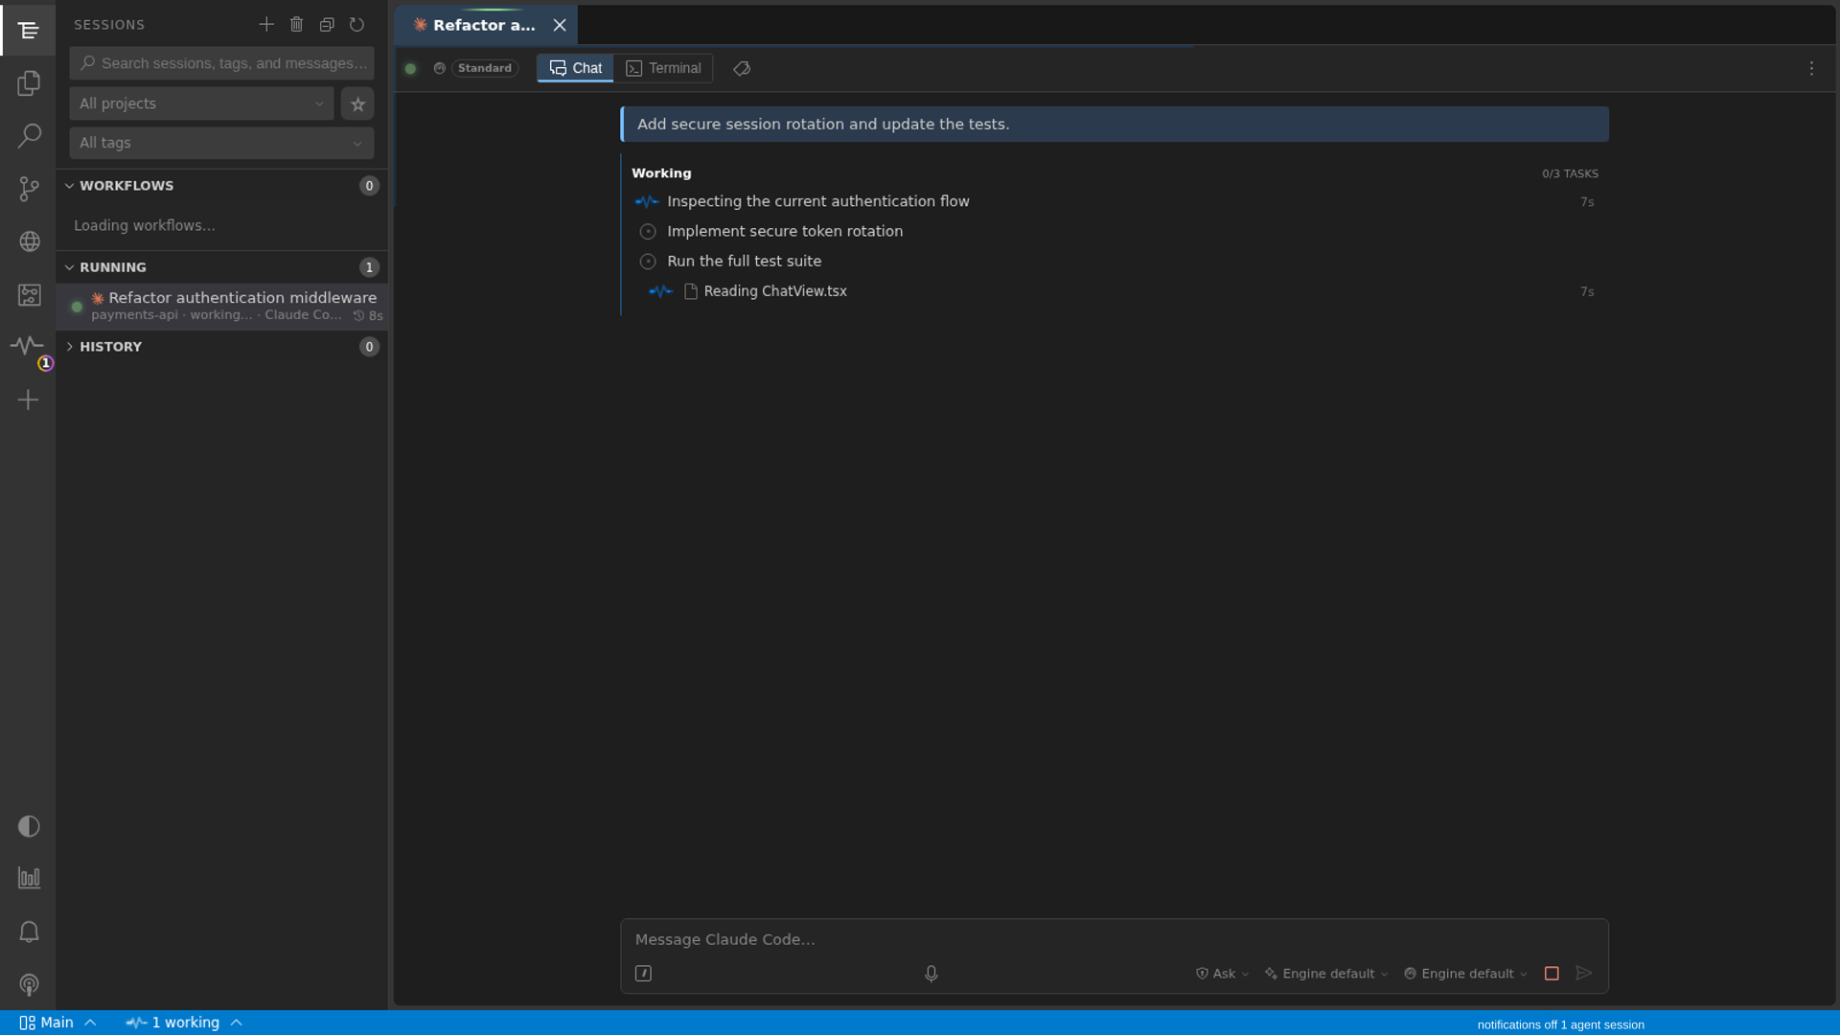
Task: Click the trash delete sessions icon
Action: pyautogui.click(x=296, y=24)
